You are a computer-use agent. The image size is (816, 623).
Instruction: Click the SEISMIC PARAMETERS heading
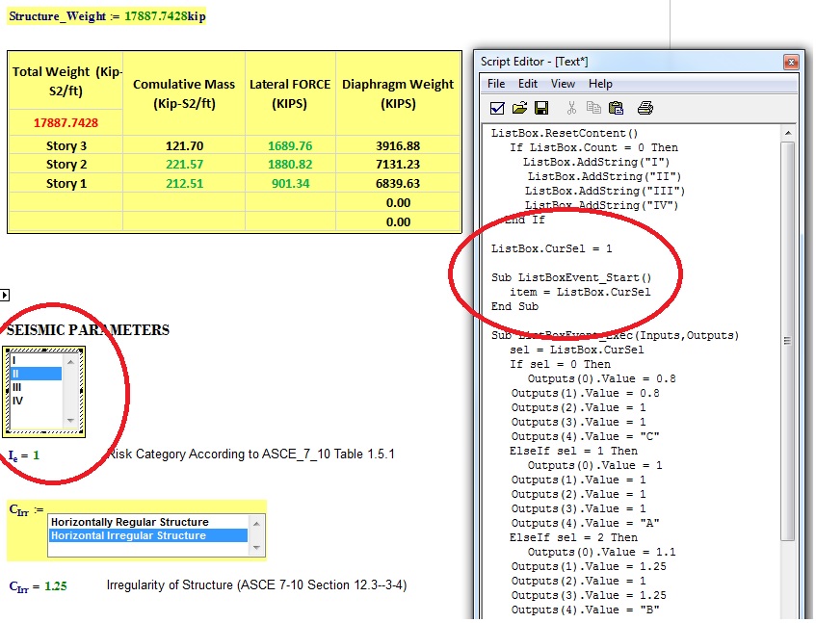[x=88, y=329]
